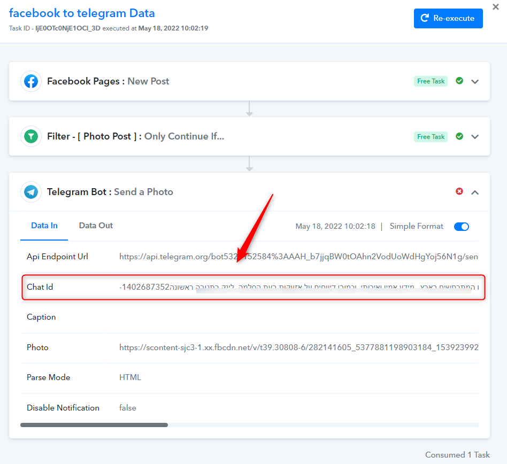
Task: Collapse the Telegram Bot Send a Photo step
Action: (475, 192)
